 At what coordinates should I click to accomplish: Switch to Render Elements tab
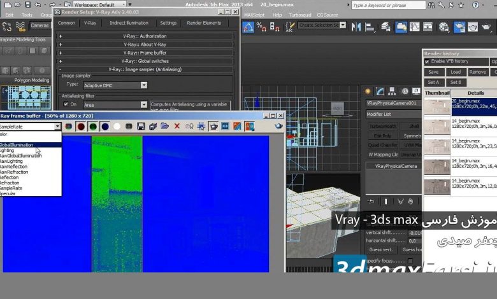(204, 23)
